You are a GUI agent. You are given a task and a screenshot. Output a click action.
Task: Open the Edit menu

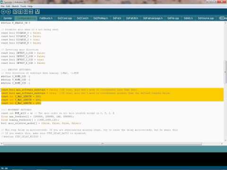click(x=8, y=6)
